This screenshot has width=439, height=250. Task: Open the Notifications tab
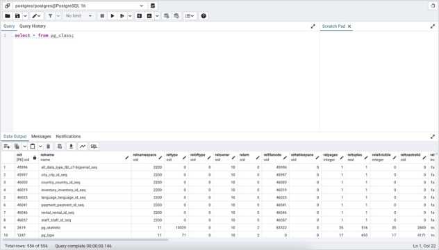(x=68, y=136)
